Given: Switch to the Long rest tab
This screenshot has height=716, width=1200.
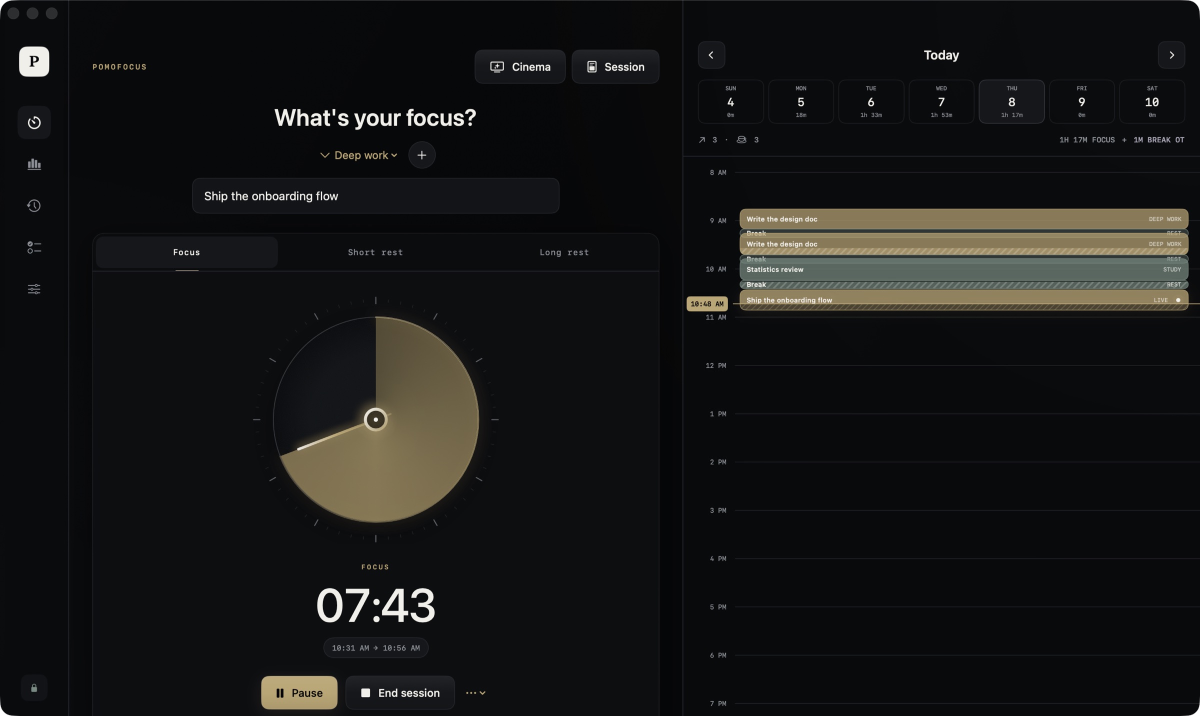Looking at the screenshot, I should click(x=564, y=252).
